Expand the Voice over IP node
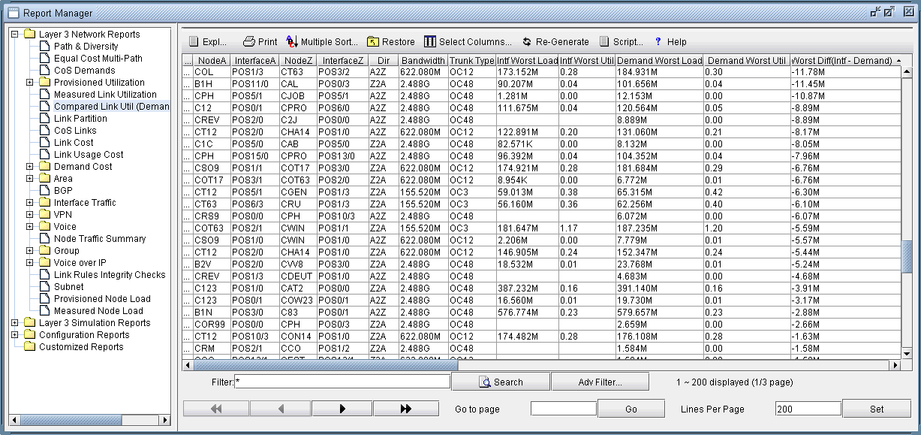Screen dimensions: 921x435 [30, 263]
